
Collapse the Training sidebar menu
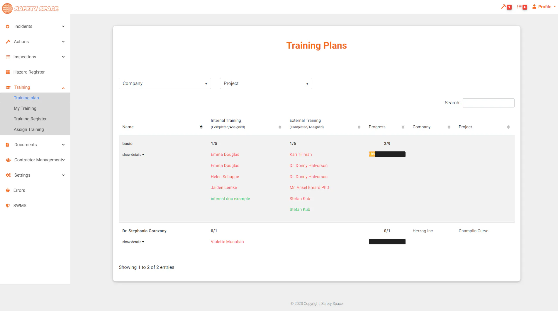point(35,87)
